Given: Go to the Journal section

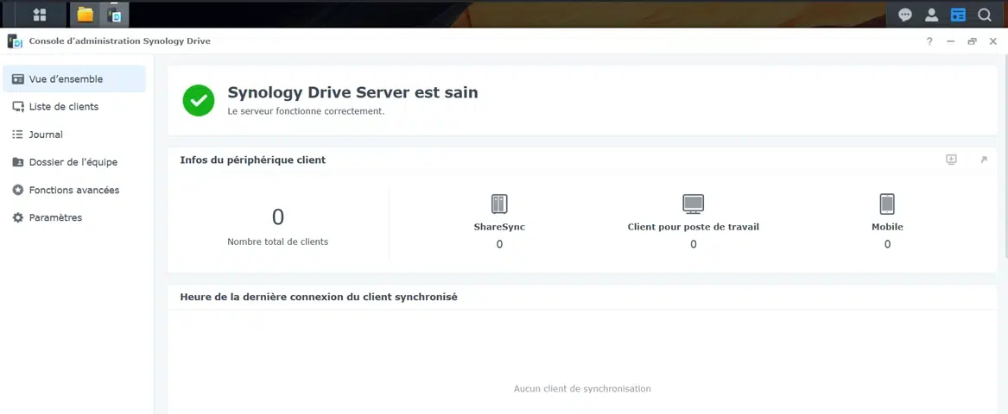Looking at the screenshot, I should coord(74,135).
